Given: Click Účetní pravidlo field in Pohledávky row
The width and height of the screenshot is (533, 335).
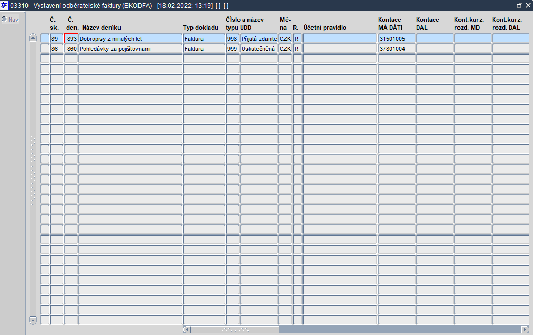Looking at the screenshot, I should (x=340, y=49).
